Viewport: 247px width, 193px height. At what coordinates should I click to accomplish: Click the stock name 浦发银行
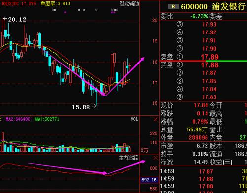(x=228, y=6)
